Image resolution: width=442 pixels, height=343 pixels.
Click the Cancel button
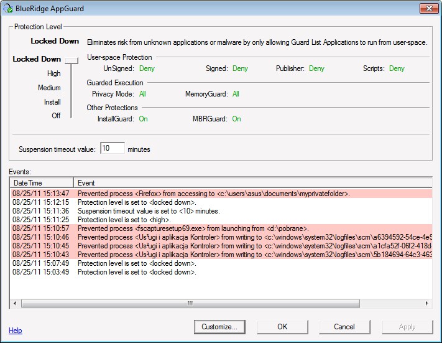point(344,327)
